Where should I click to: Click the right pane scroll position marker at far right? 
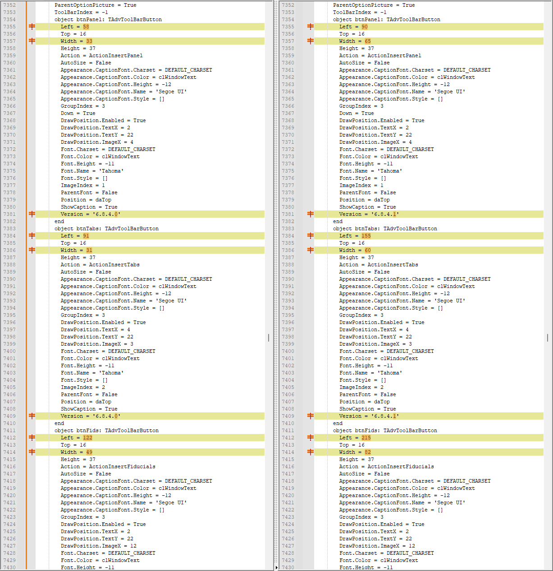coord(547,338)
